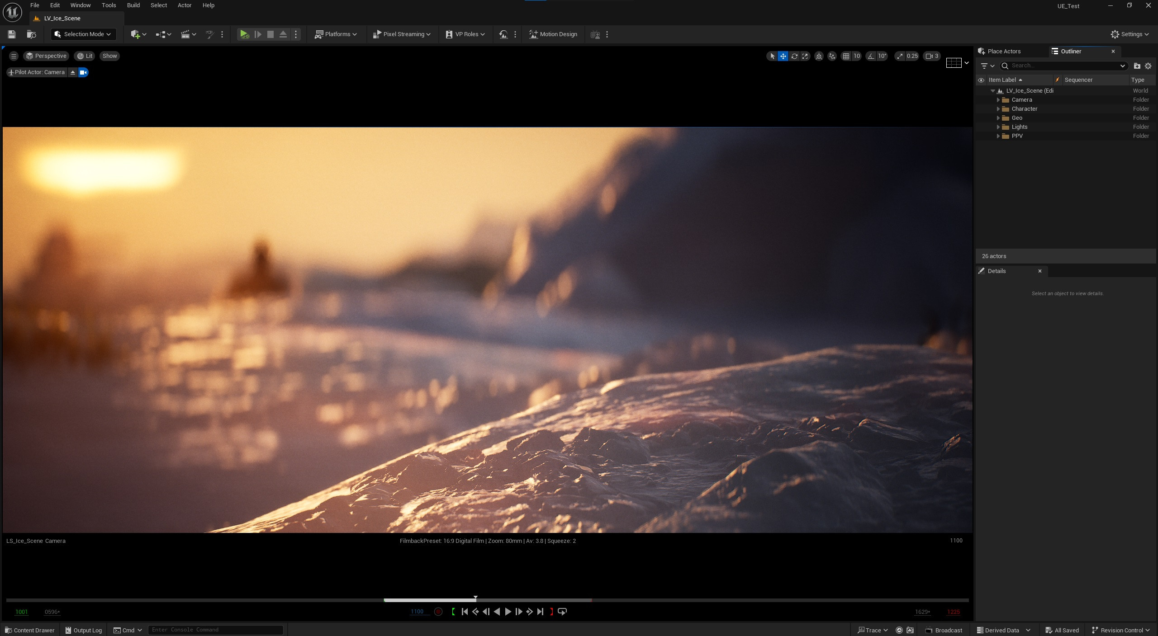Start Play In Editor with green play button

tap(244, 34)
